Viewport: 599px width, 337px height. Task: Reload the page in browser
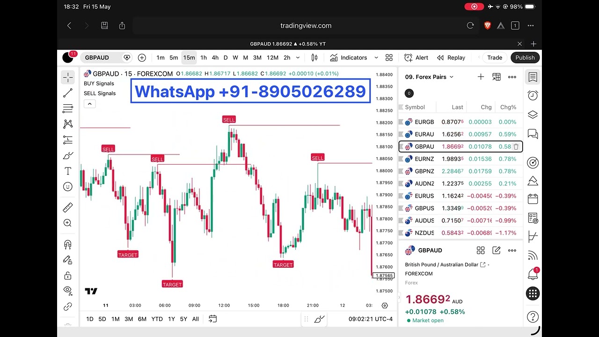coord(470,26)
